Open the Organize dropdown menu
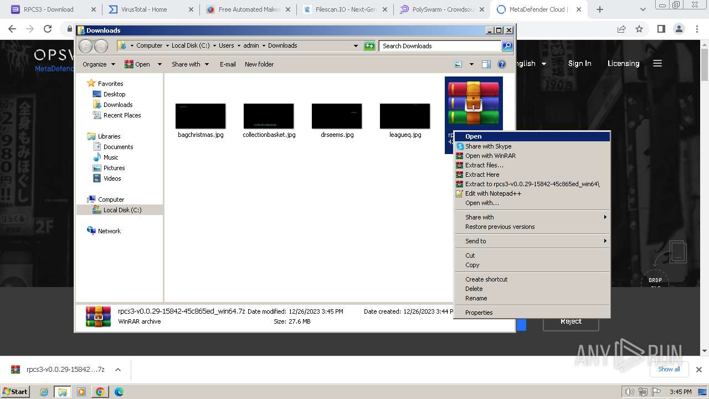Screen dimensions: 709x399 [x=99, y=64]
